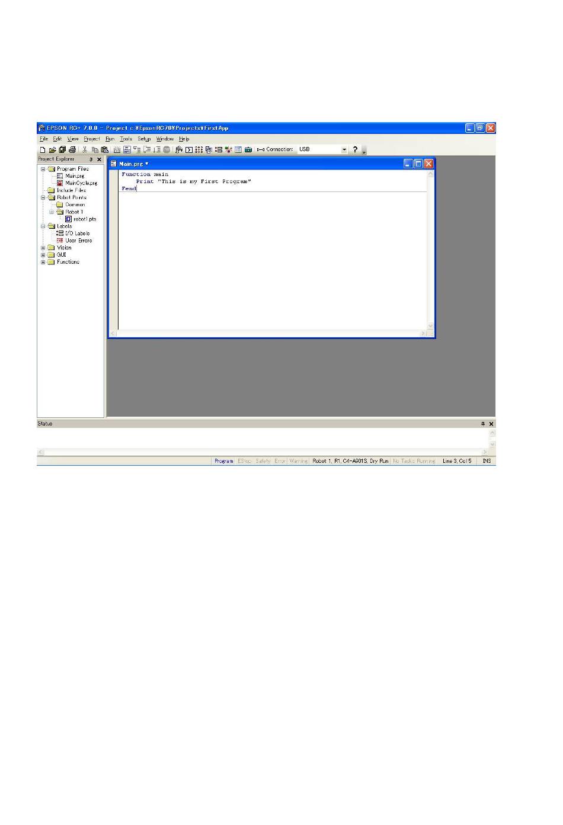Open the Run menu
The width and height of the screenshot is (563, 825).
coord(110,139)
